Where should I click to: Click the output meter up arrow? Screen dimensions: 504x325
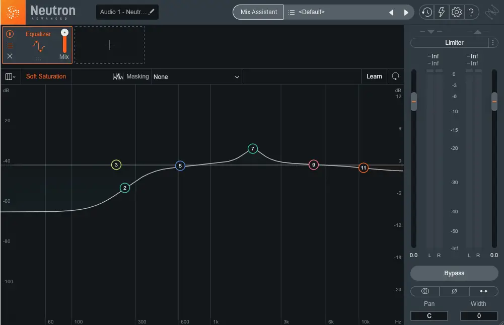click(478, 32)
